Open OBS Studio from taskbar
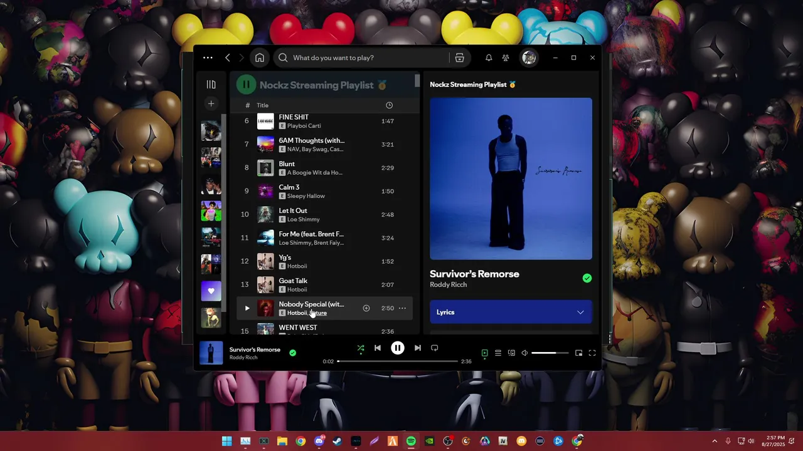This screenshot has height=451, width=803. click(x=448, y=441)
